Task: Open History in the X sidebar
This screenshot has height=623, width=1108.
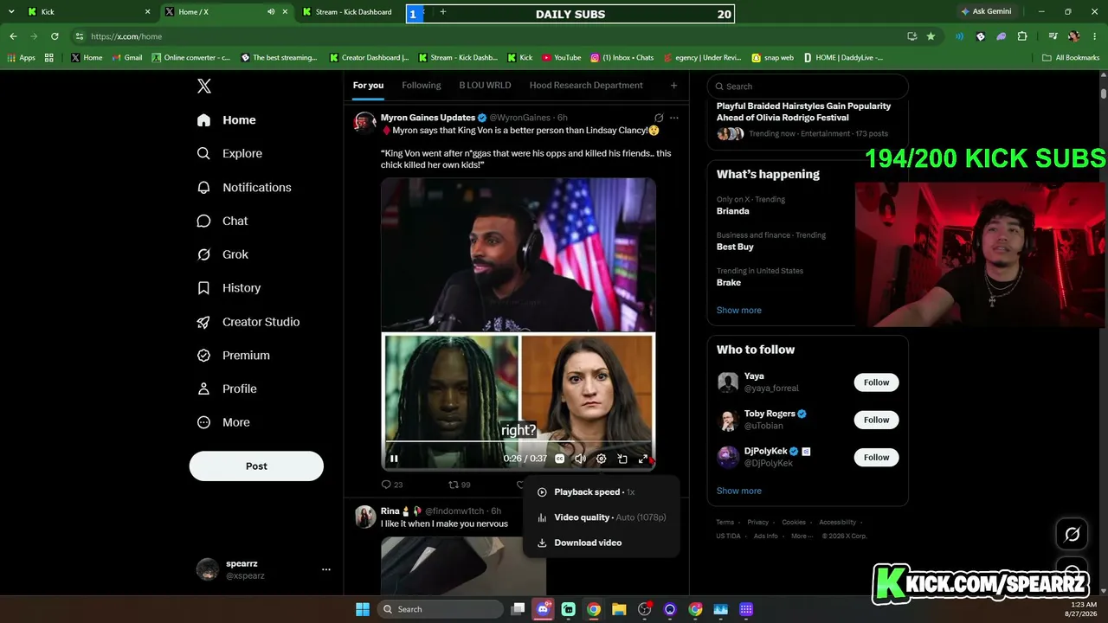Action: pyautogui.click(x=229, y=288)
